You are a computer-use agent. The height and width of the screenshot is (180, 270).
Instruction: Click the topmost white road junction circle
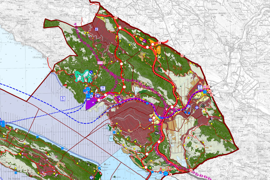(x=120, y=28)
